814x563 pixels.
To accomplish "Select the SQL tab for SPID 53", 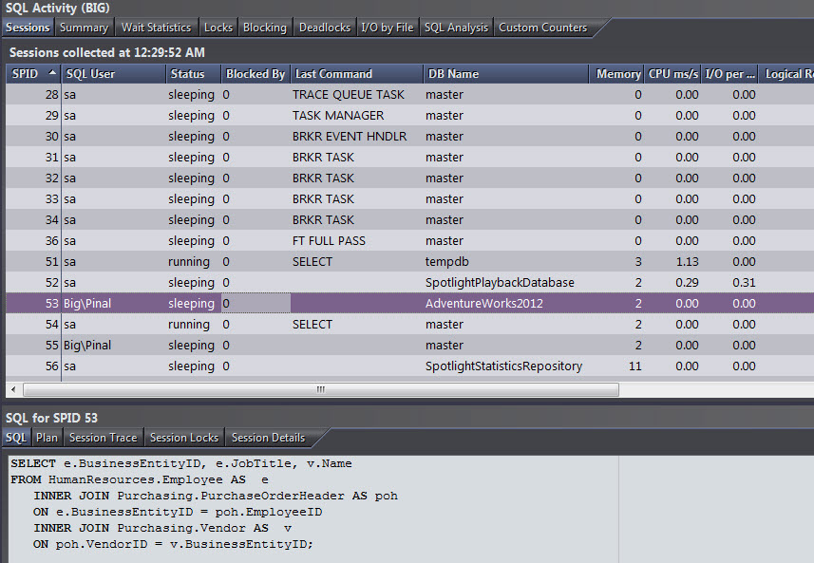I will [16, 438].
